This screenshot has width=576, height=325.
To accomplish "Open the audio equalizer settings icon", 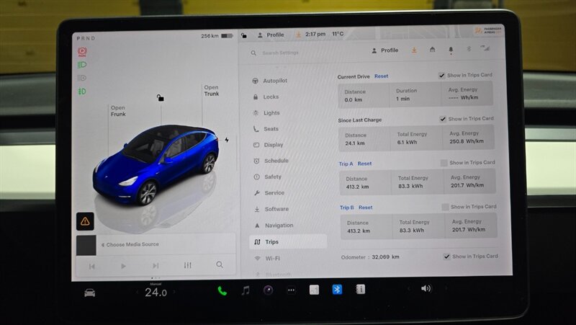I will click(x=188, y=265).
